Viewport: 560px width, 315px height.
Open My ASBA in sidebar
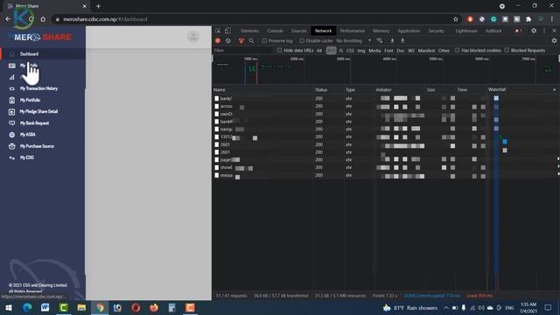pyautogui.click(x=27, y=135)
